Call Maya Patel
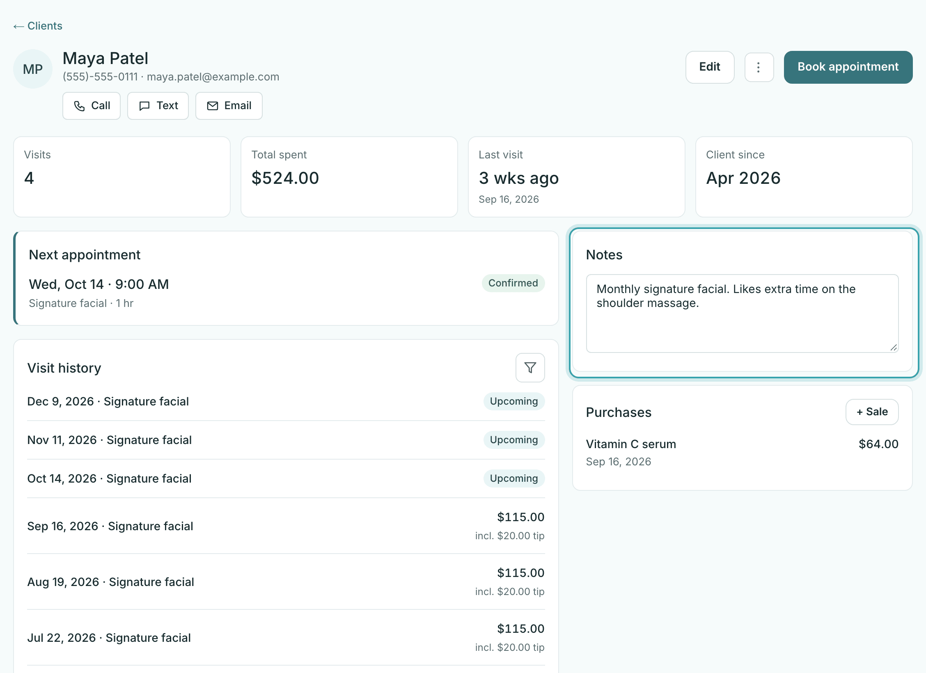The height and width of the screenshot is (673, 926). [92, 106]
